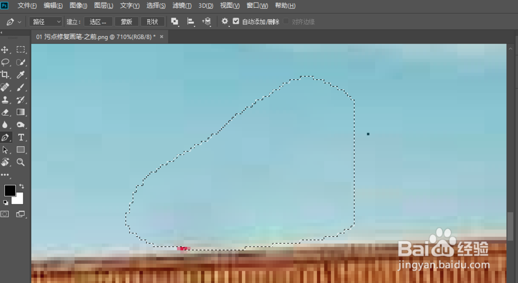This screenshot has height=283, width=518.
Task: Open the Type menu
Action: pyautogui.click(x=129, y=6)
